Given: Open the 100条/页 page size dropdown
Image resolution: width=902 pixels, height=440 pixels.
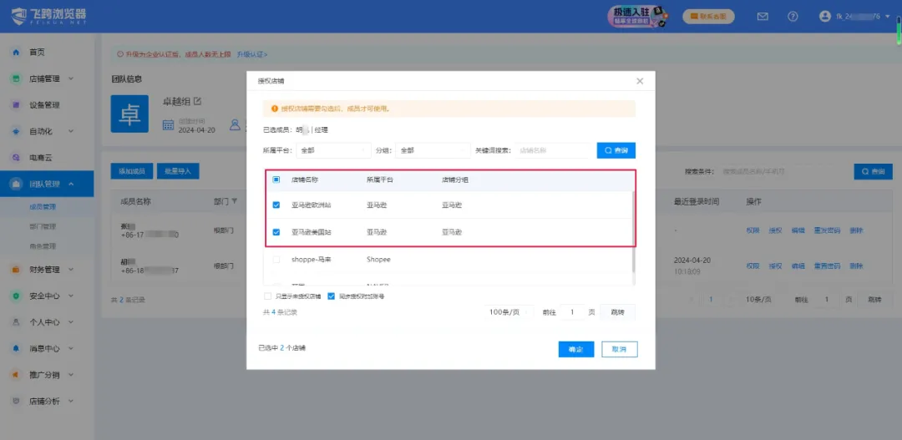Looking at the screenshot, I should (508, 312).
